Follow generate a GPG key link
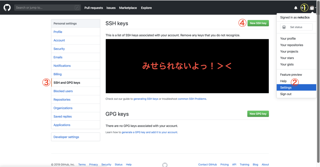This screenshot has width=320, height=167. coord(150,132)
